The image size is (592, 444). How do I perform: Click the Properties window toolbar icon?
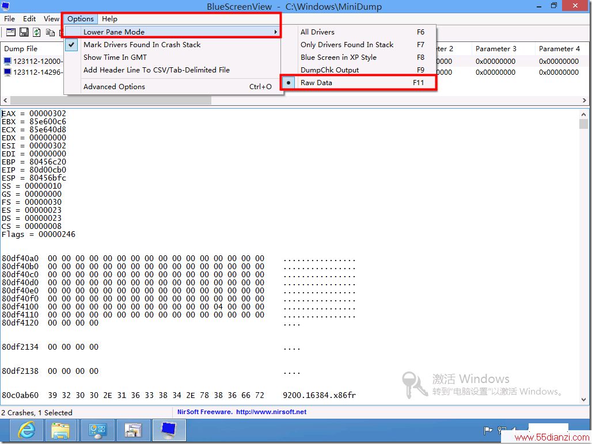click(x=11, y=32)
